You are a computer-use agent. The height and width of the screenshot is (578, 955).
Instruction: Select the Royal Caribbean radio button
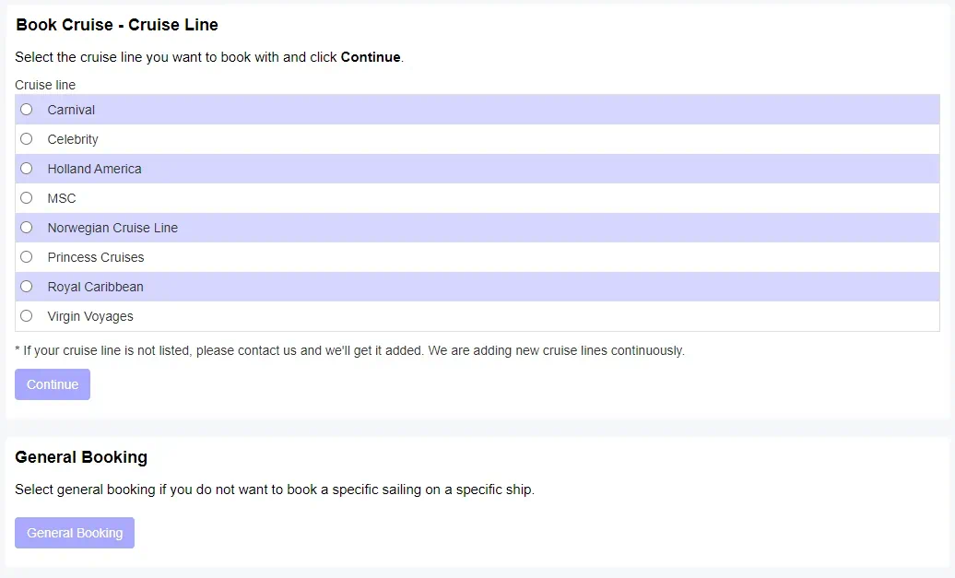pos(27,287)
